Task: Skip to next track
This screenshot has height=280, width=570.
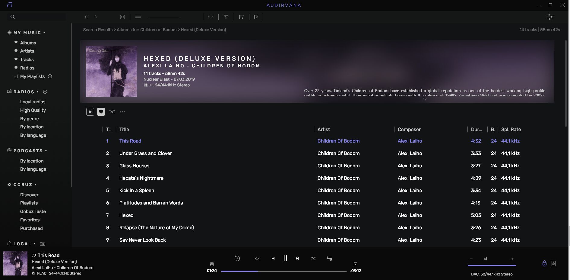Action: (297, 258)
